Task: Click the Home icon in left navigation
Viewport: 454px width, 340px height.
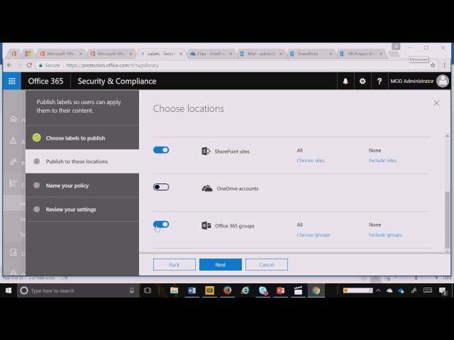Action: click(13, 119)
